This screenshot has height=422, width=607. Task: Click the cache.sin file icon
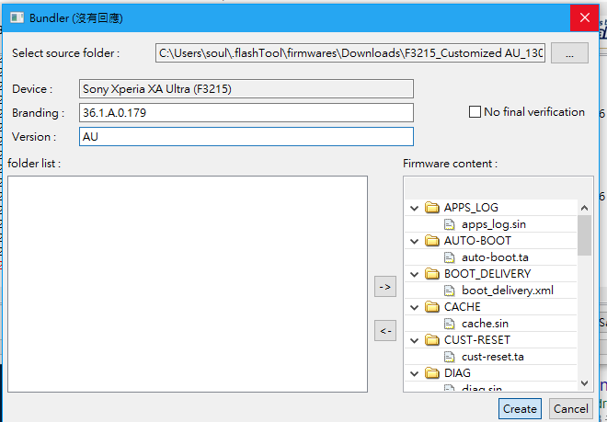449,324
